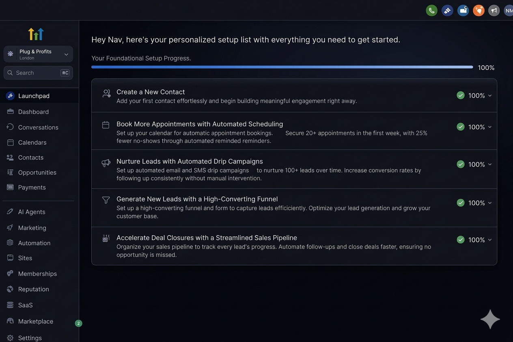Click the green checkmark for Drip Campaigns step
The image size is (513, 342).
coord(461,165)
